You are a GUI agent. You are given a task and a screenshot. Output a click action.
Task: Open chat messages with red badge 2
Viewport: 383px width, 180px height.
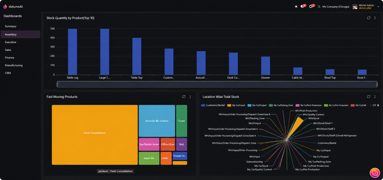pos(312,6)
